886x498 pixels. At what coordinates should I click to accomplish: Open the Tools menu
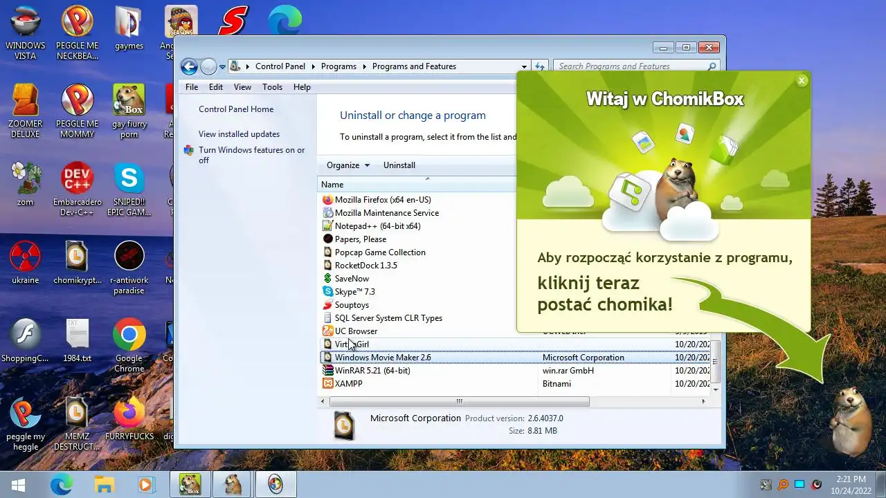click(272, 87)
